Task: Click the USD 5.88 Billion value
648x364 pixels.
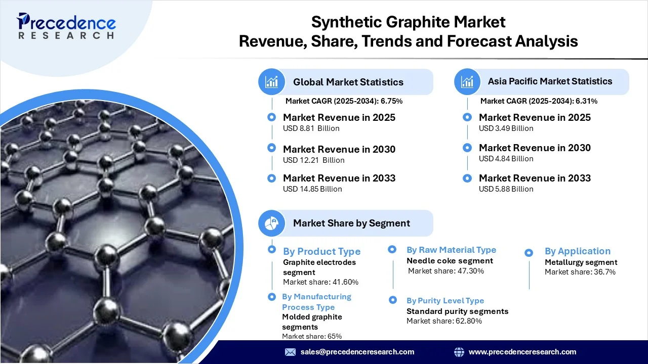Action: point(506,189)
